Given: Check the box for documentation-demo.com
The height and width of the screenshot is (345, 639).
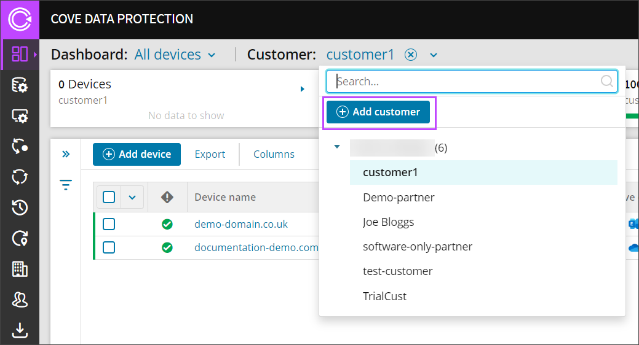Looking at the screenshot, I should (109, 247).
